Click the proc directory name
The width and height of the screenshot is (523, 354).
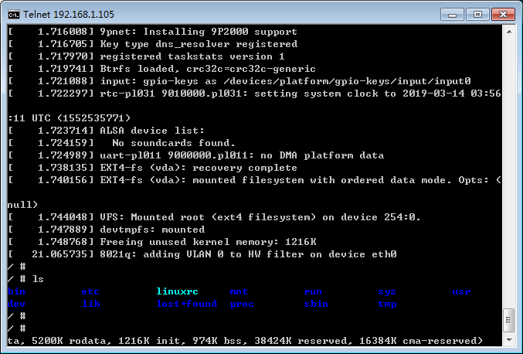tap(242, 305)
